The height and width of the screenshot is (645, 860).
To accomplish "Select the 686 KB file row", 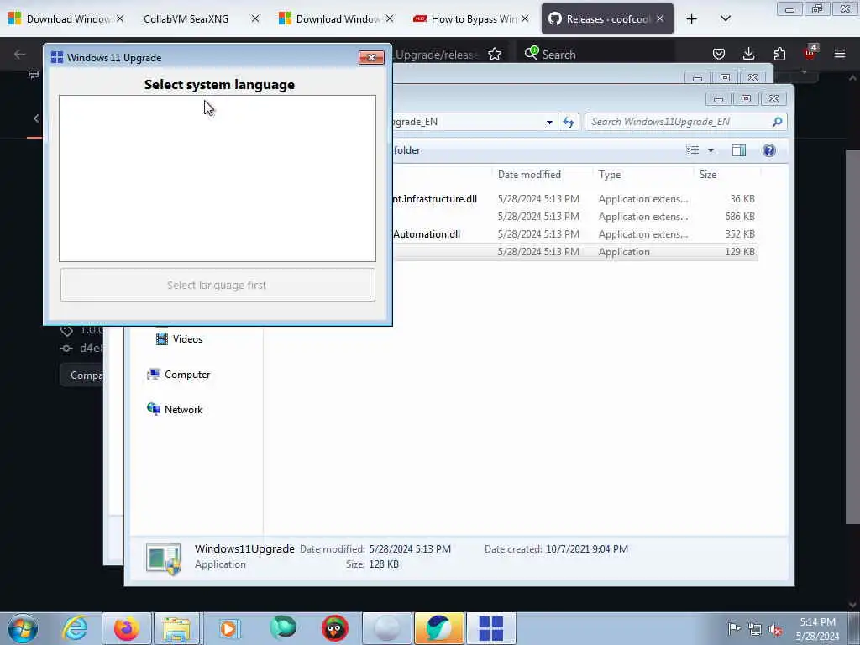I will coord(574,216).
